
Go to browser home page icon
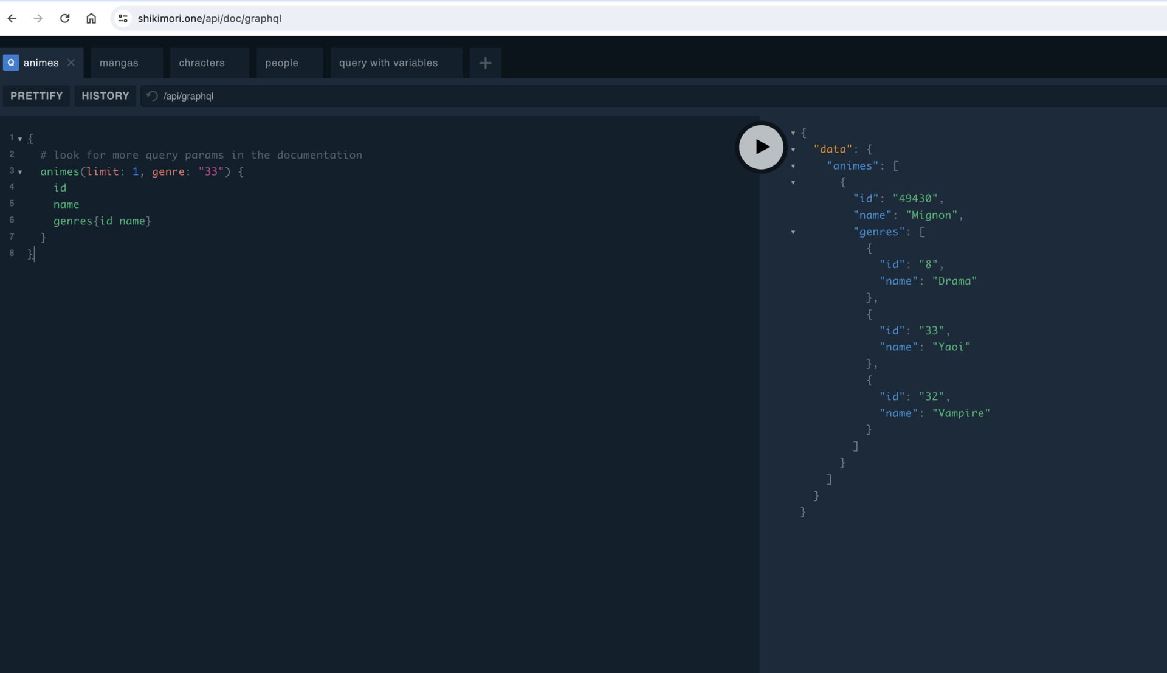point(91,18)
